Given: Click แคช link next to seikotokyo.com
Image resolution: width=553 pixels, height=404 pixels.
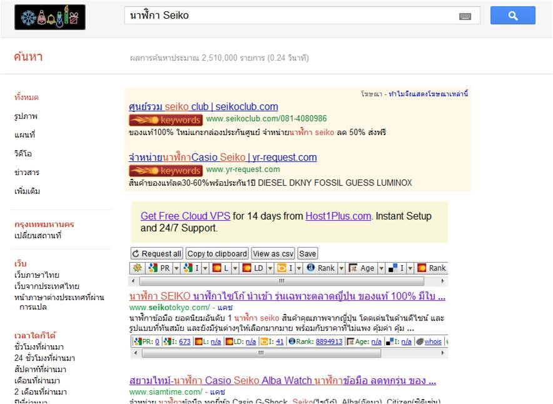Looking at the screenshot, I should 225,308.
